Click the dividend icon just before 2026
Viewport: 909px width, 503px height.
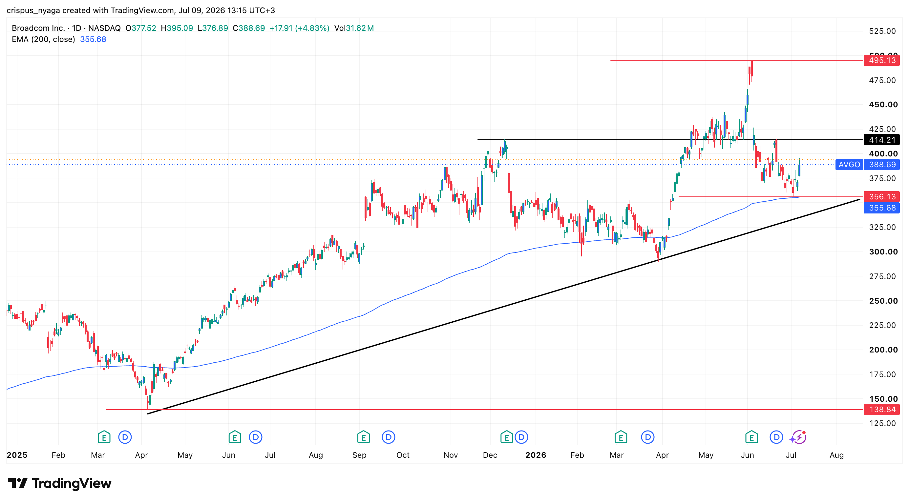(521, 437)
